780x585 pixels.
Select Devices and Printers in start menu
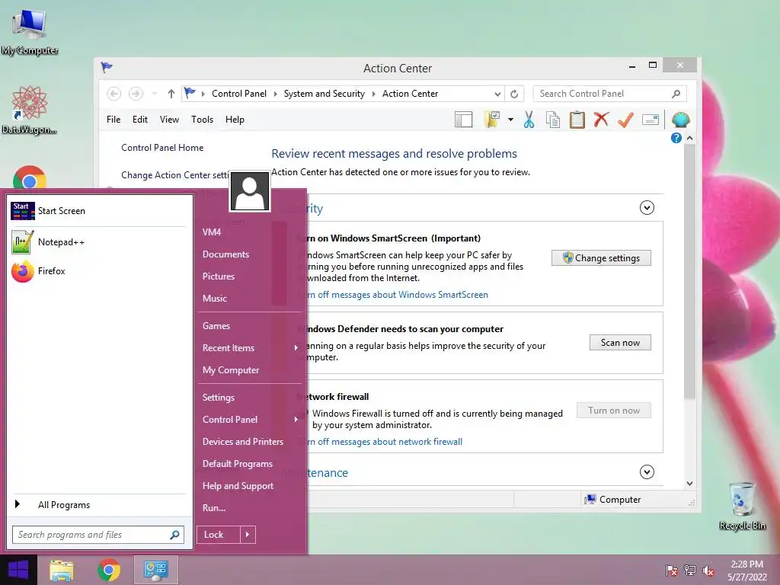(243, 442)
